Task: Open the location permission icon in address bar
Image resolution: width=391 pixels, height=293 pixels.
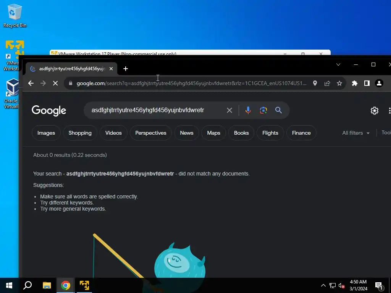Action: click(315, 83)
